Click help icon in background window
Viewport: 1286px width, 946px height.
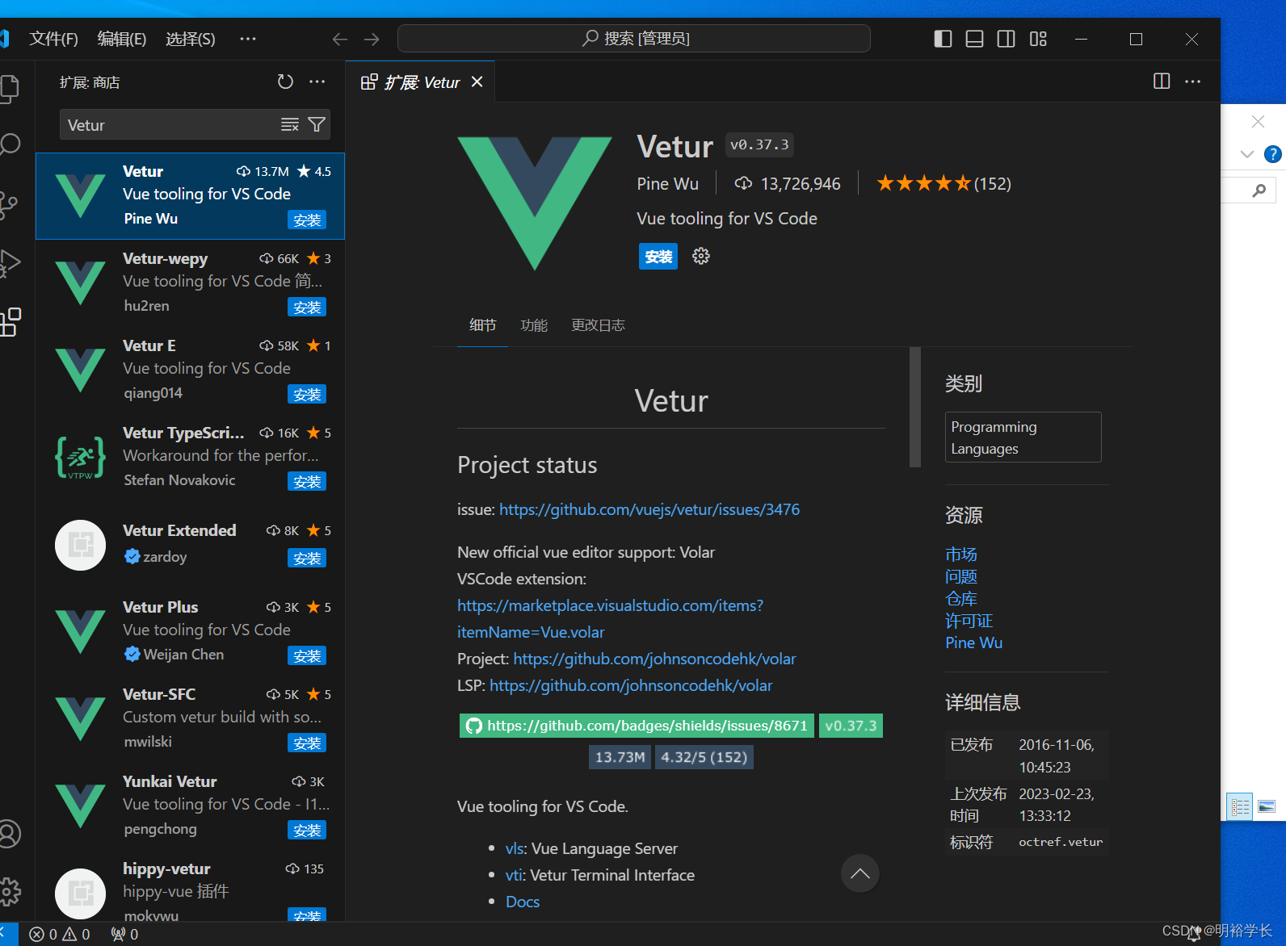click(1273, 154)
